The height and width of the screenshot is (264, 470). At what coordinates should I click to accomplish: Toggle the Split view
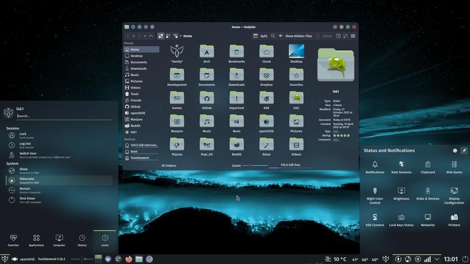(260, 36)
